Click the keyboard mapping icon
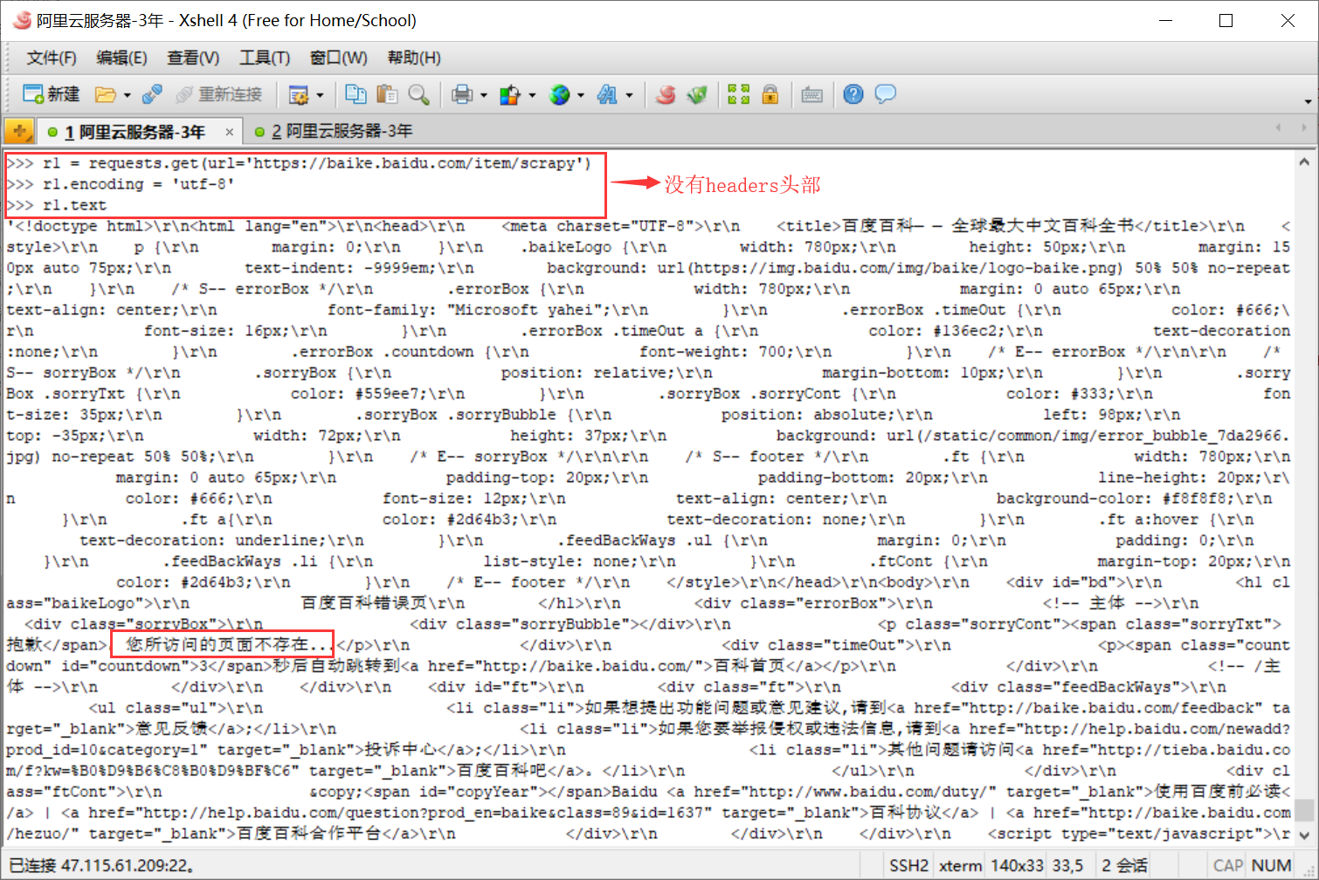1319x880 pixels. (x=812, y=94)
